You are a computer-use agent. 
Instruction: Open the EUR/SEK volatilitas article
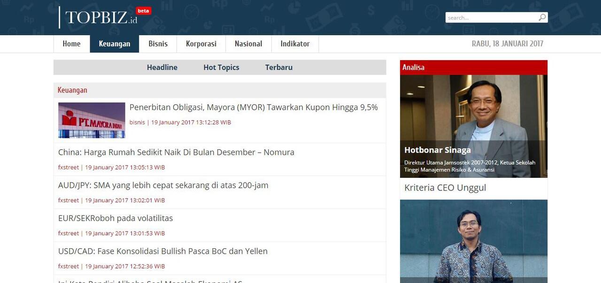pos(116,218)
